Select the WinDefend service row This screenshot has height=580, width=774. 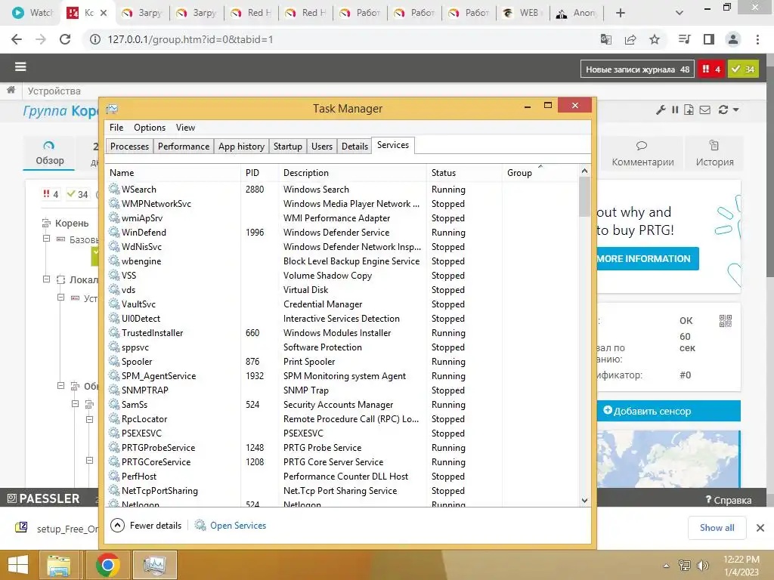click(x=342, y=233)
